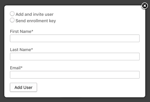Screen dimensions: 150x102
Task: Choose the Send enrollment key radio option
Action: [12, 20]
